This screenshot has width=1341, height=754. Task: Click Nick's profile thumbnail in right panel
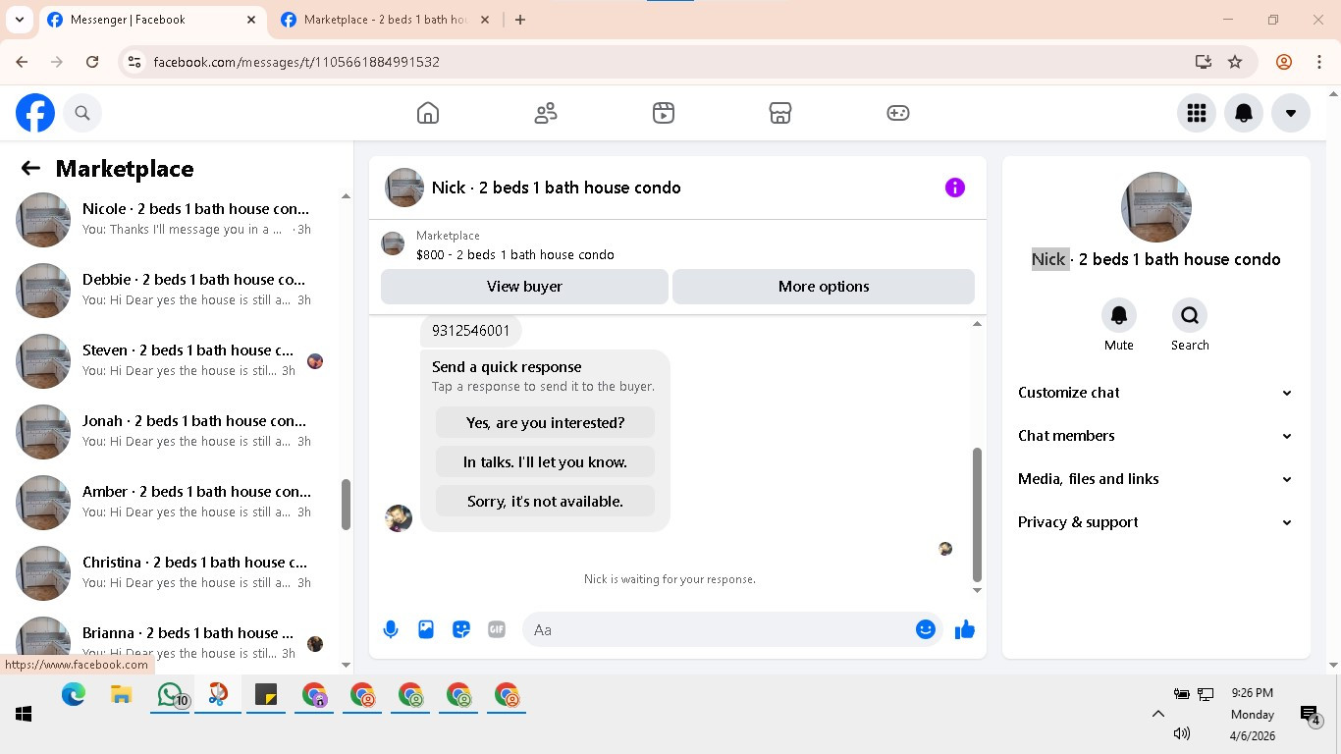click(1156, 207)
